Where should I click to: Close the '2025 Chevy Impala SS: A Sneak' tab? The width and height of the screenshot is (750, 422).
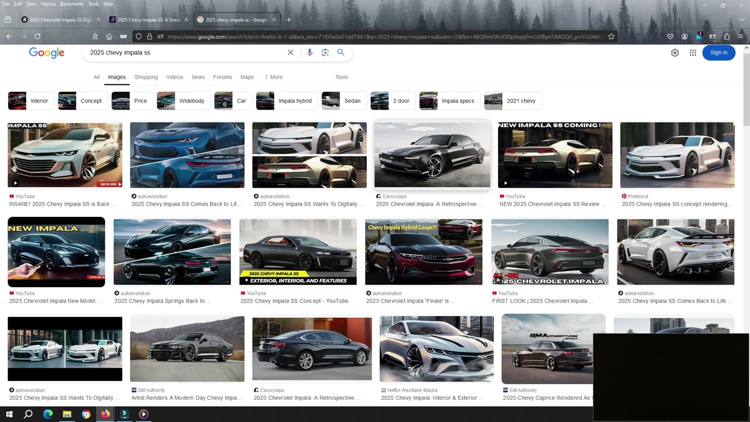coord(186,19)
